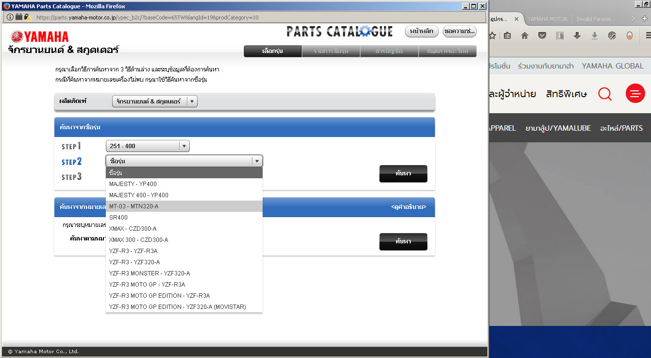Select MAJESTY - YP400 from the list

tap(184, 184)
